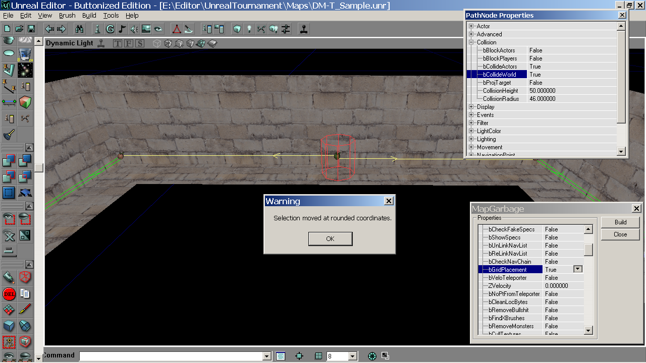Screen dimensions: 646x363
Task: Collapse the Collision property category
Action: point(471,42)
